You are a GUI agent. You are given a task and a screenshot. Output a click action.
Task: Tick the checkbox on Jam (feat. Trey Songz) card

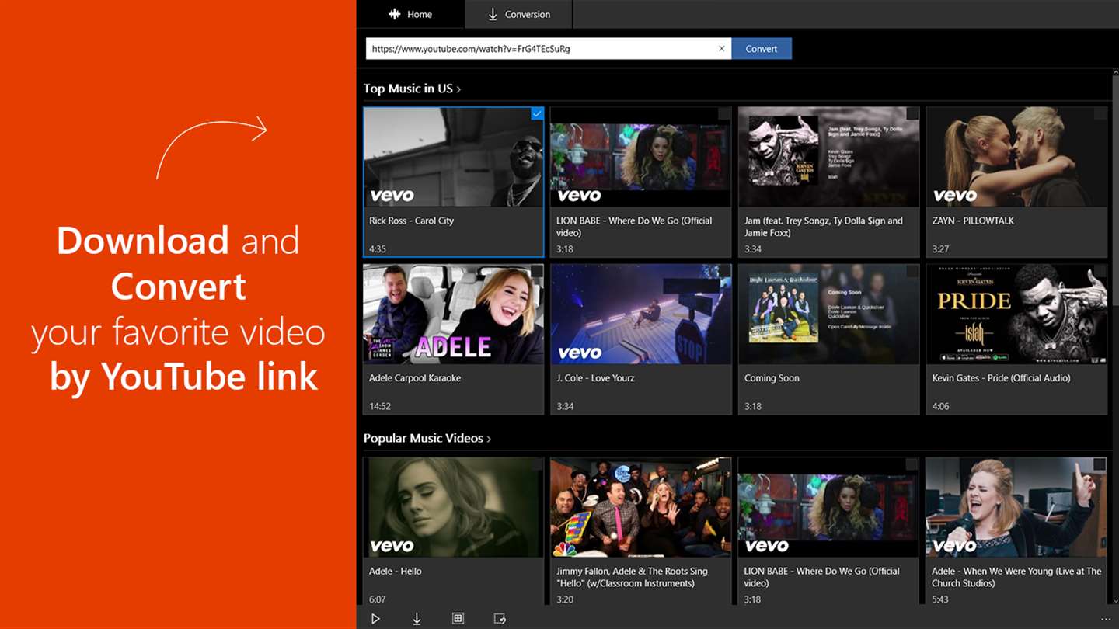(x=912, y=114)
